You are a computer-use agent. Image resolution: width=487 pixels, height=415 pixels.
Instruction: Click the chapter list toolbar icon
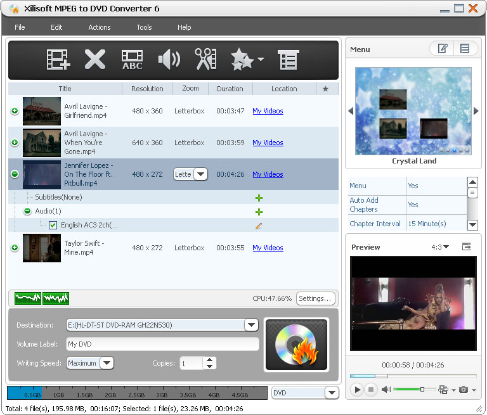click(289, 60)
